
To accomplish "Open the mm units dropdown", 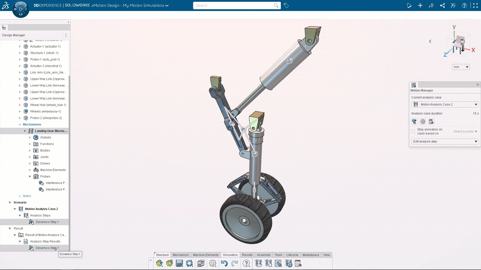I will pos(461,67).
